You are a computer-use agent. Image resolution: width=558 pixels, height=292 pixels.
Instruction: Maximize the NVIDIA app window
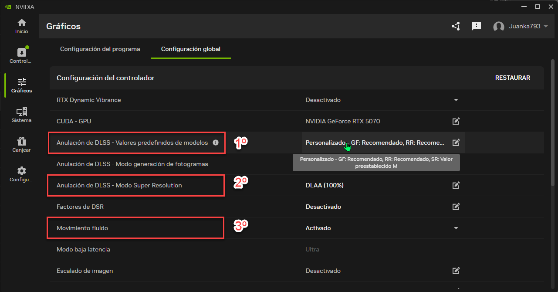(538, 7)
